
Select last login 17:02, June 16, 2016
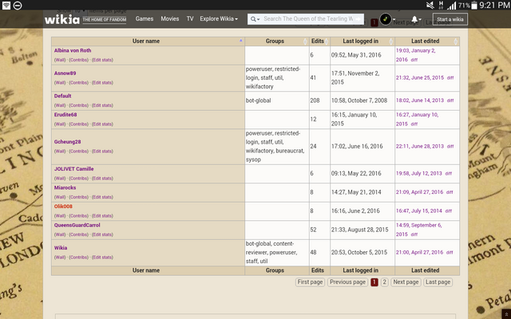(x=357, y=147)
